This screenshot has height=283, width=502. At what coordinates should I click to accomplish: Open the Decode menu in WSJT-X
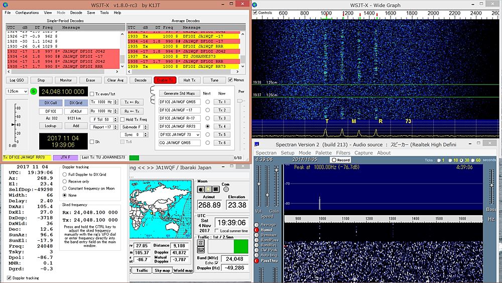(x=76, y=13)
